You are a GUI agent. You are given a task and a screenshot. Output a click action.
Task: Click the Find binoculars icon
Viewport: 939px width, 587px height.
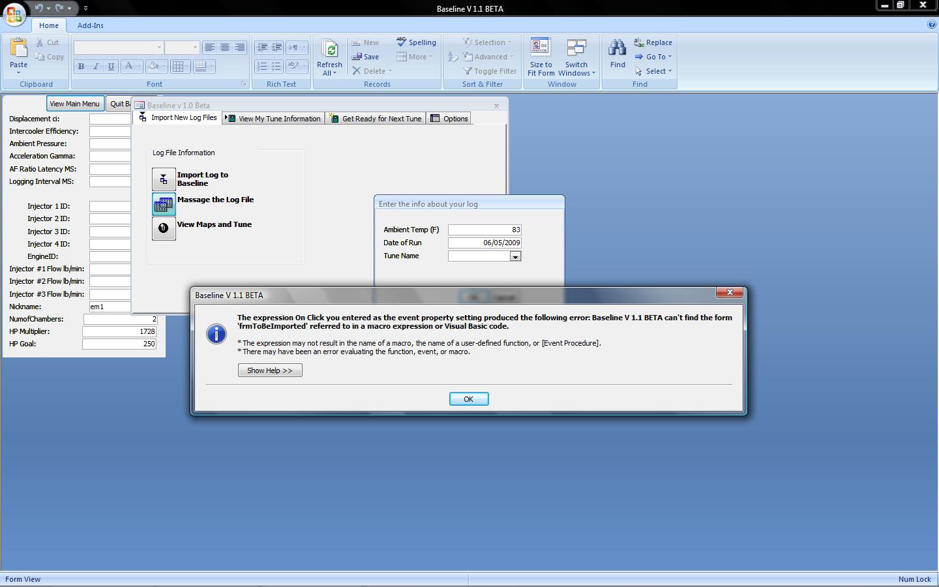[x=618, y=50]
